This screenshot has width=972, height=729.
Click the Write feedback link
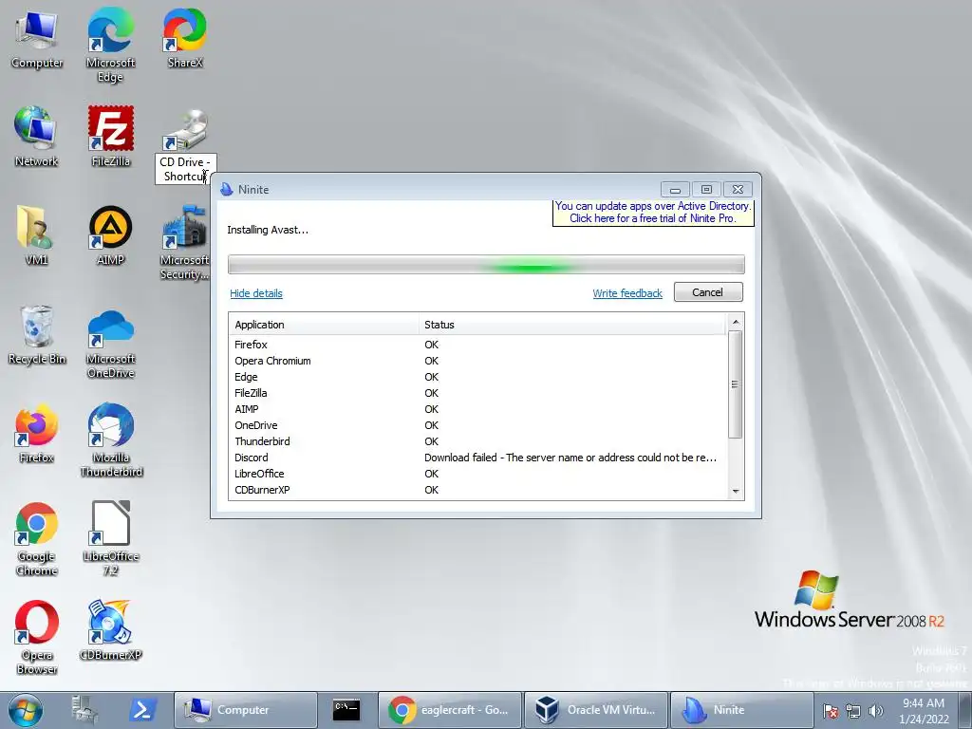coord(627,293)
